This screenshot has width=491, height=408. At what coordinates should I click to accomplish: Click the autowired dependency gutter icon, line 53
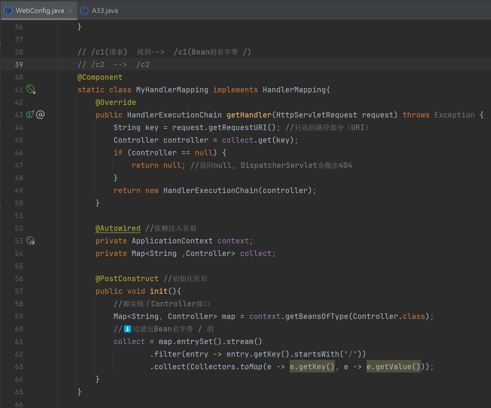(31, 240)
